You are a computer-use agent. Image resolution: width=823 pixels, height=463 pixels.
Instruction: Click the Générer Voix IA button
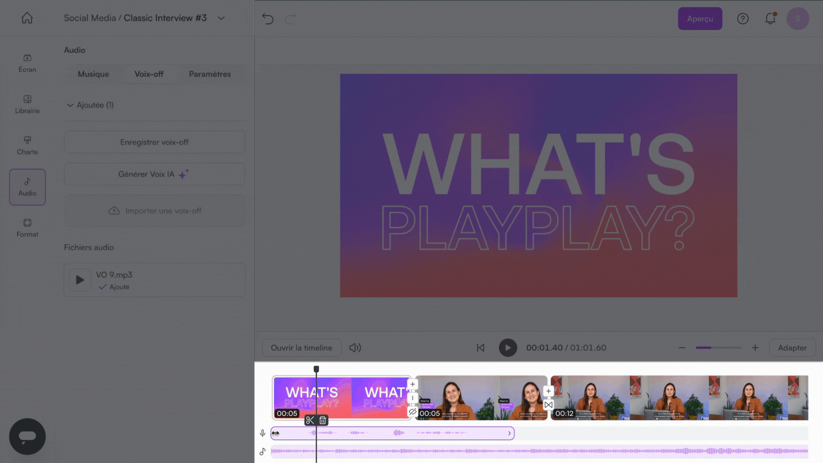pos(154,174)
